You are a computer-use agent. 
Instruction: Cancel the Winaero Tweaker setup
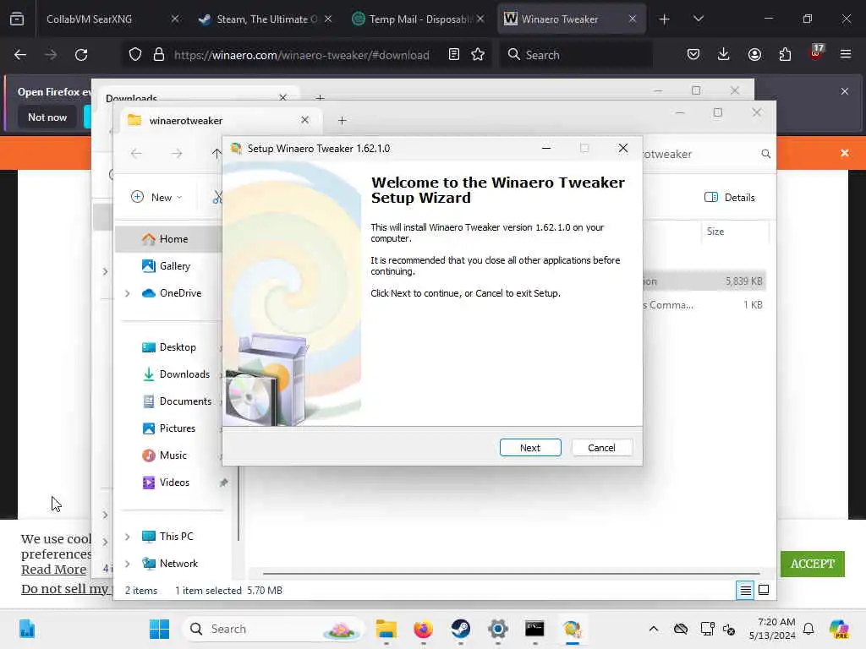601,448
